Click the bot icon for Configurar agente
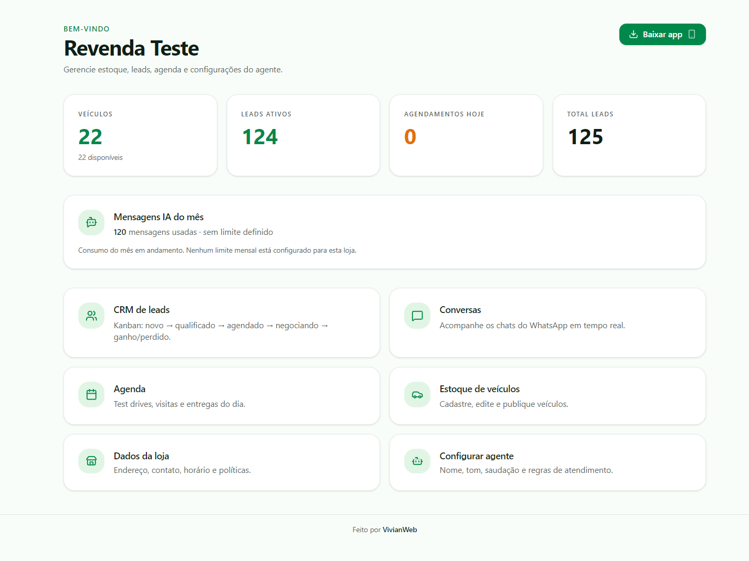The width and height of the screenshot is (749, 561). pyautogui.click(x=417, y=461)
